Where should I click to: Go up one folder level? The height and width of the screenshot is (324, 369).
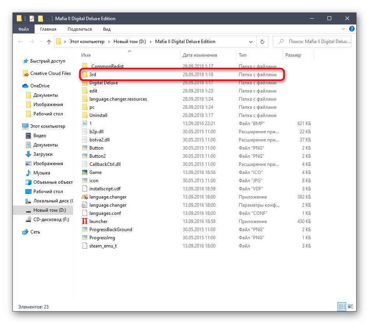pyautogui.click(x=49, y=42)
